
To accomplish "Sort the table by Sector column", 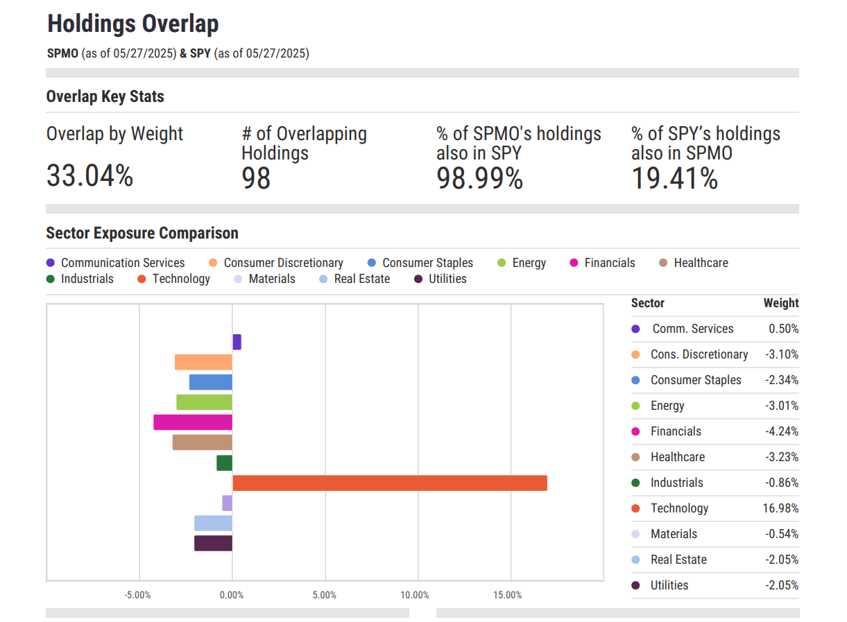I will pyautogui.click(x=647, y=303).
